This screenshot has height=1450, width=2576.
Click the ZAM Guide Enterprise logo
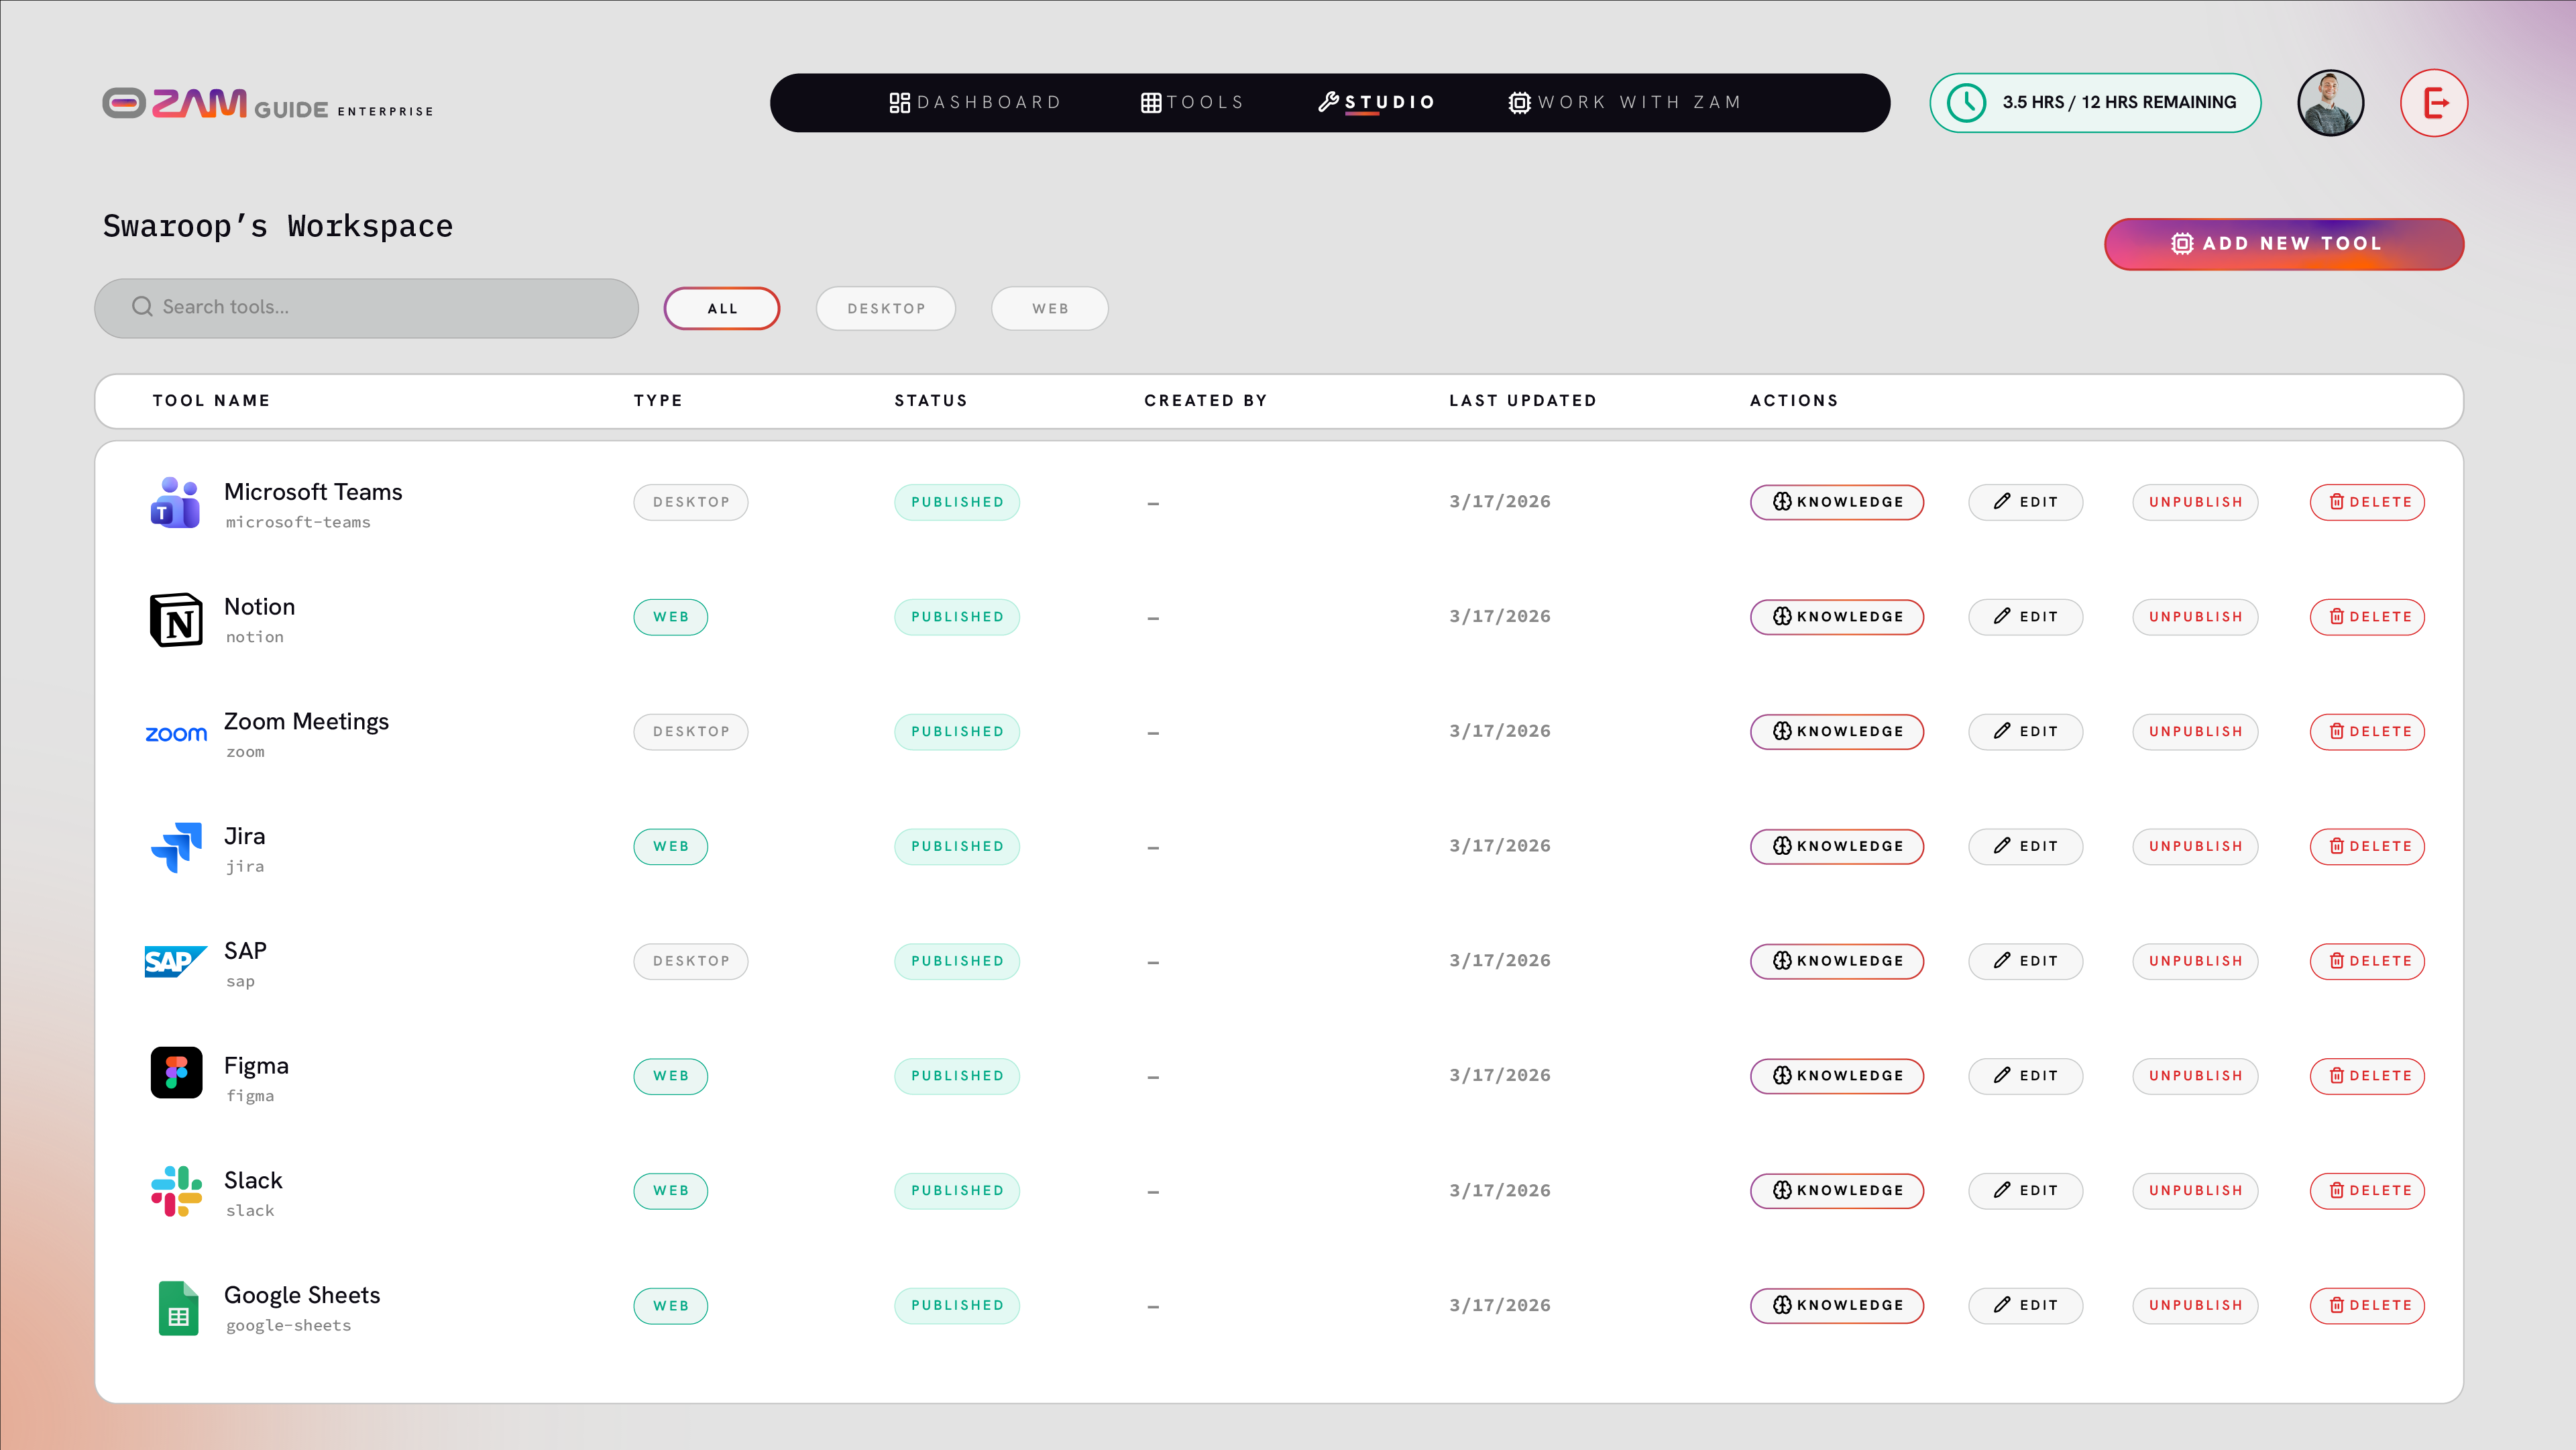(268, 103)
